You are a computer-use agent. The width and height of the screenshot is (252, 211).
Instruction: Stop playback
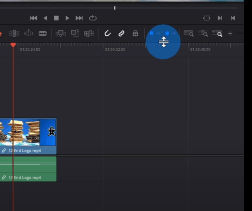pos(56,18)
